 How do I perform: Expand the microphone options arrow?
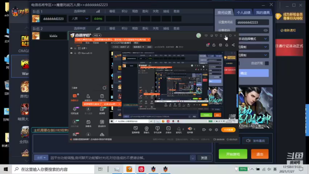pyautogui.click(x=183, y=129)
